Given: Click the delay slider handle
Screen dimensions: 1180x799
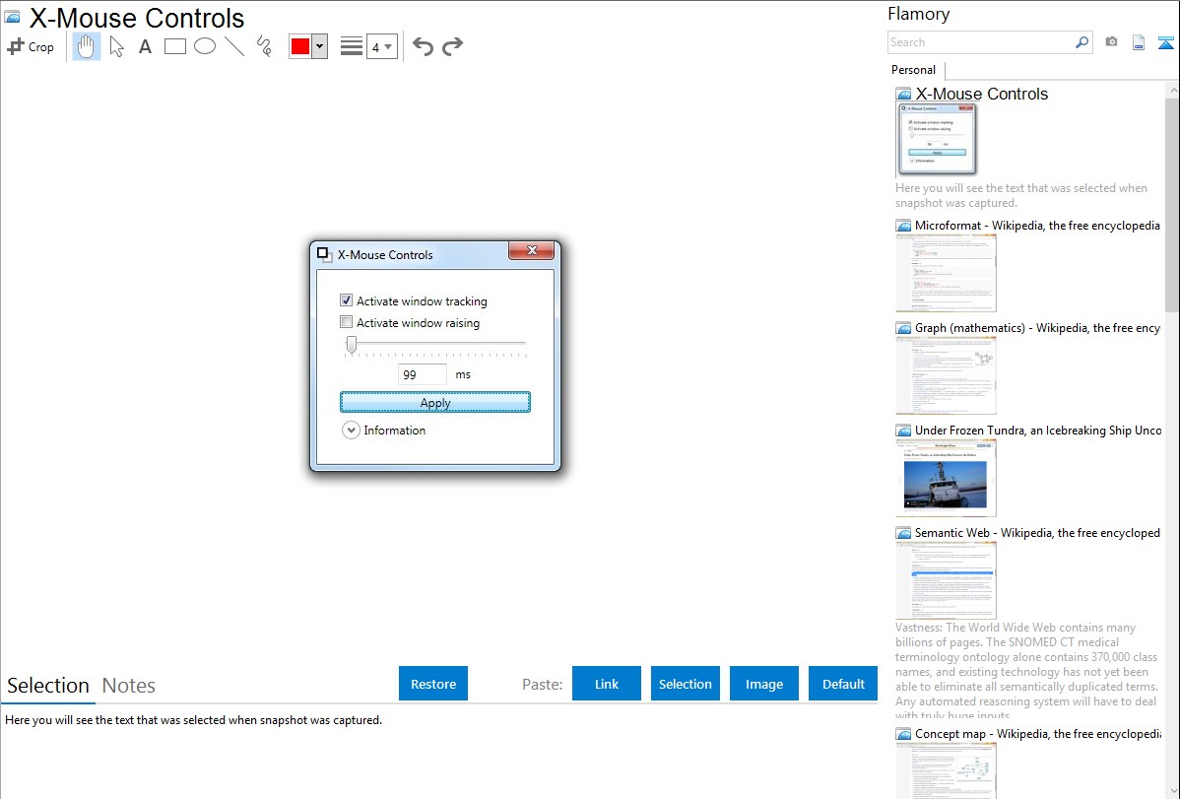Looking at the screenshot, I should tap(352, 344).
